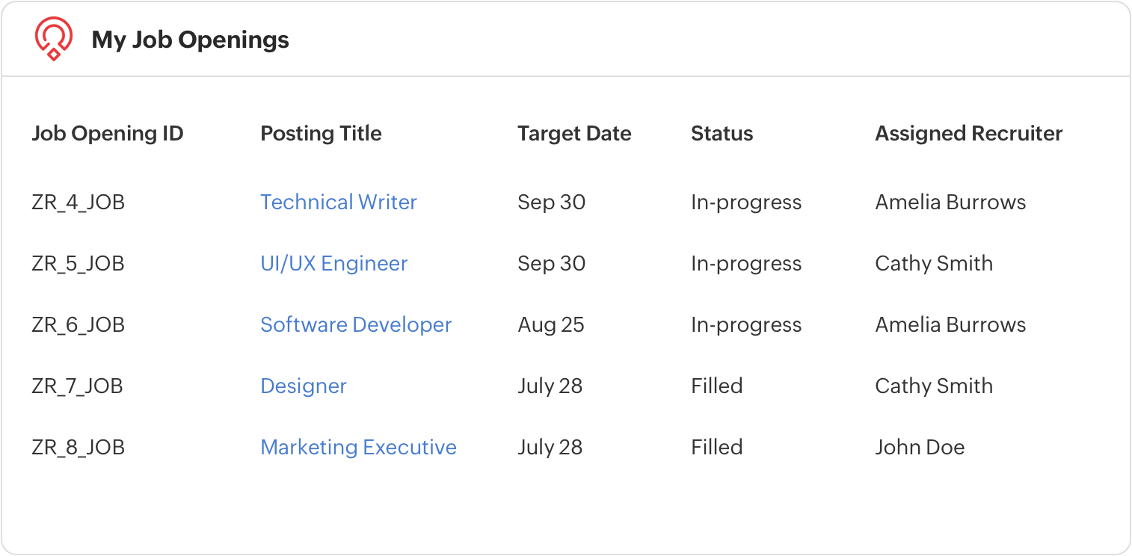Open the Designer job posting
This screenshot has width=1132, height=556.
pyautogui.click(x=303, y=386)
